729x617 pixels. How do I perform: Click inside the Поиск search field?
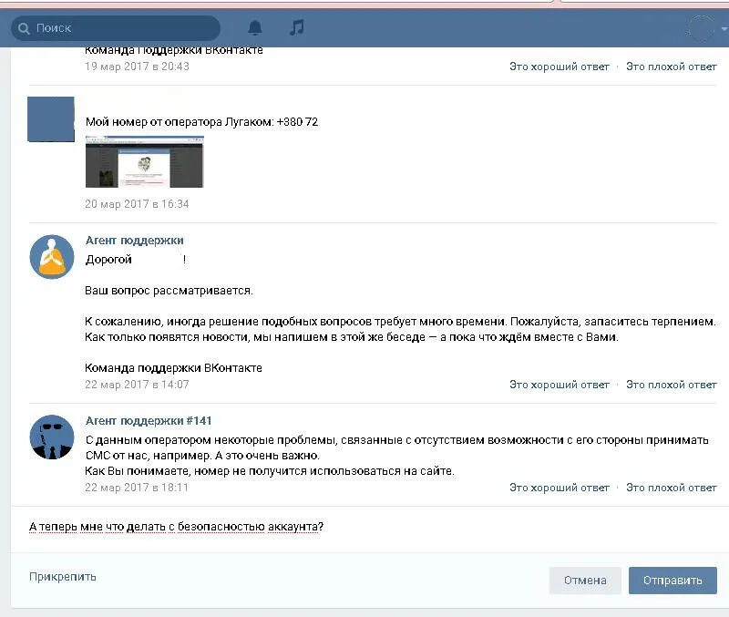116,28
